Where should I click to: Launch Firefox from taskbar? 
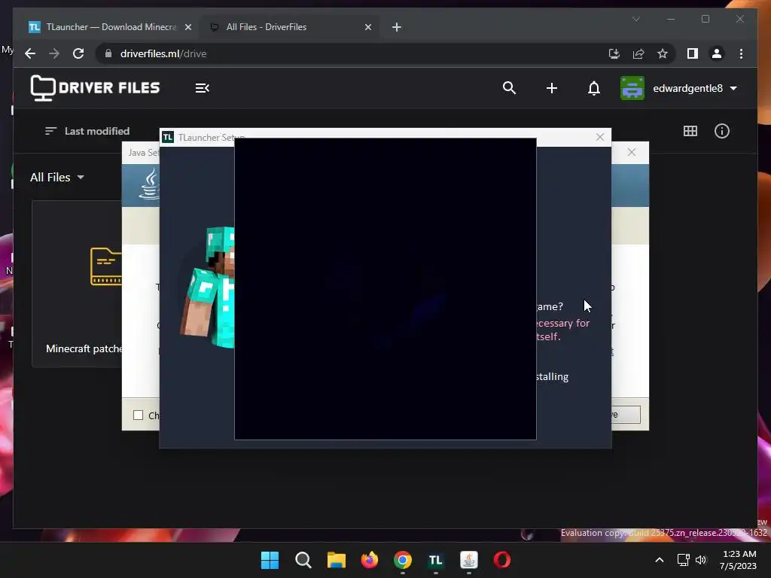coord(369,560)
